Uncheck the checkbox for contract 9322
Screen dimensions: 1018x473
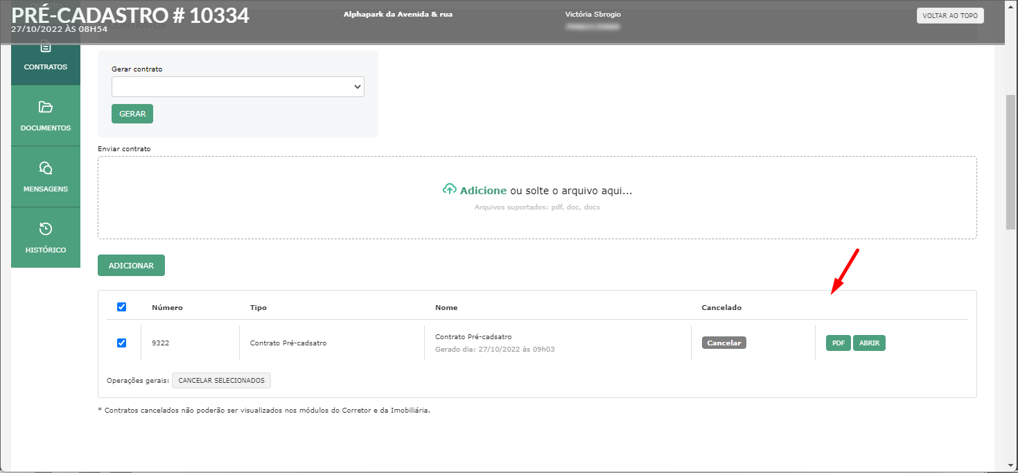[122, 343]
